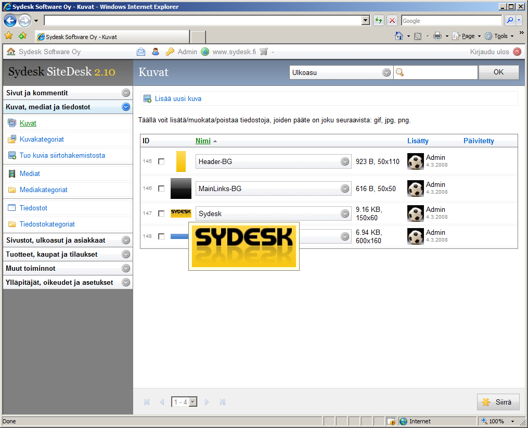Sort the table by Lisätty column
Viewport: 528px width, 428px height.
(x=418, y=141)
